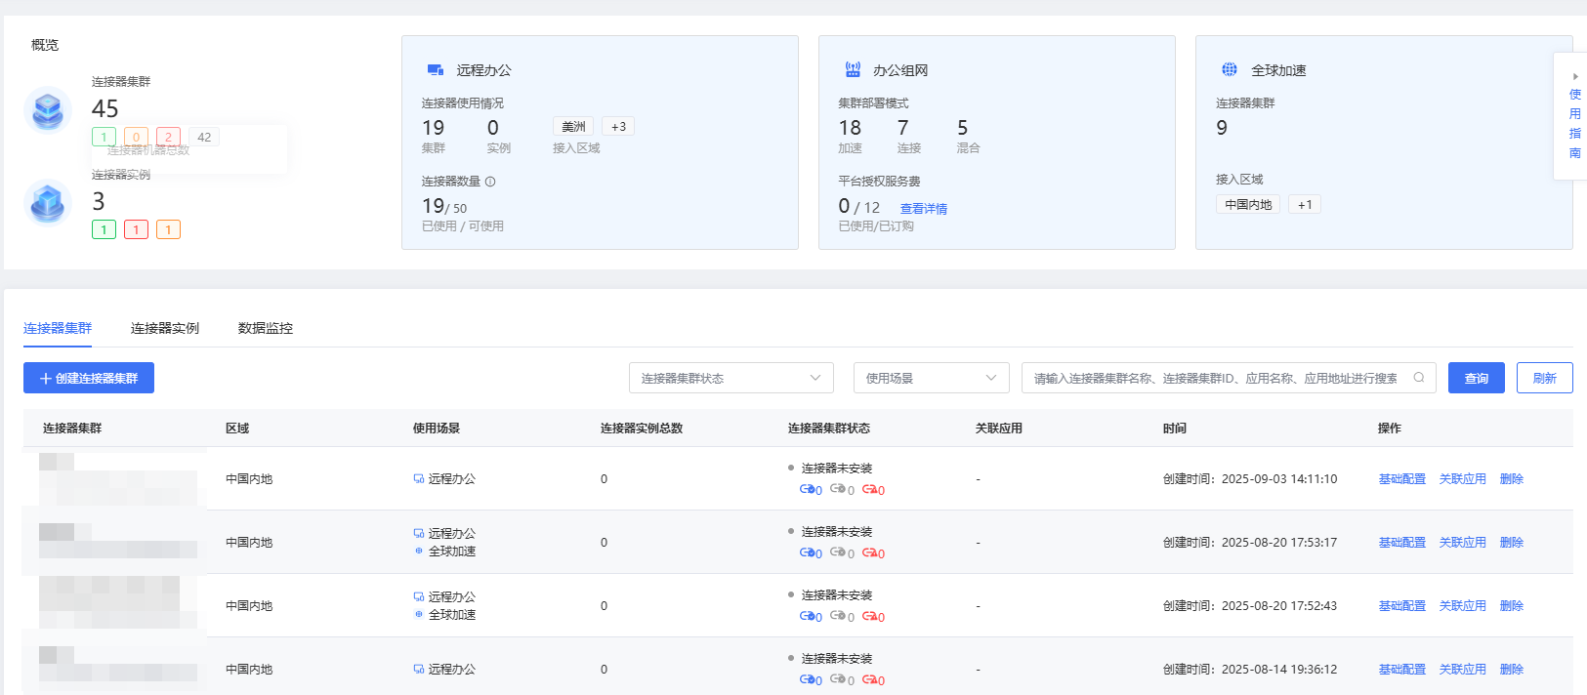The image size is (1587, 695).
Task: Click the info icon beside 连接器数量
Action: click(490, 182)
